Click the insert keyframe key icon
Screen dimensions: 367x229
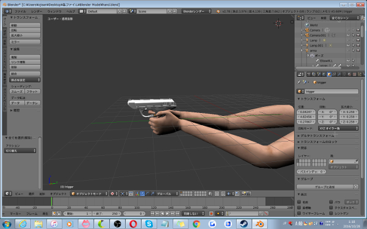coord(261,213)
